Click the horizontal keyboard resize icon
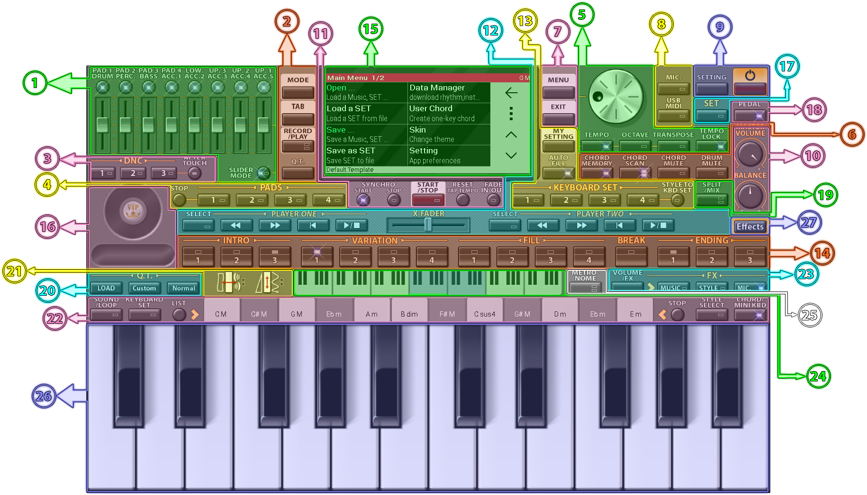Viewport: 867px width, 495px height. point(228,283)
